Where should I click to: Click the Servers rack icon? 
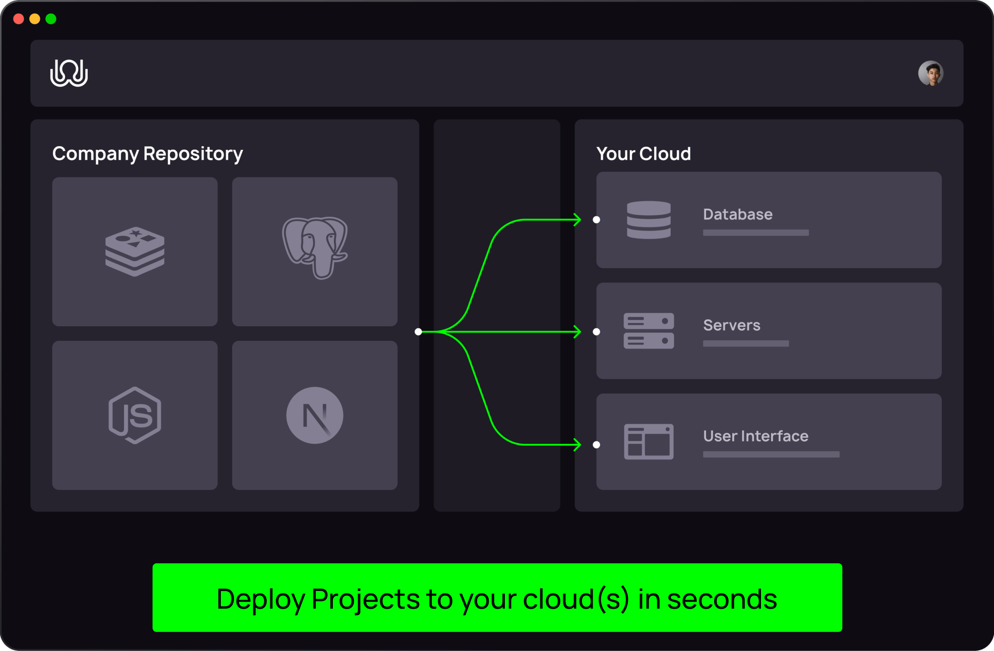649,331
